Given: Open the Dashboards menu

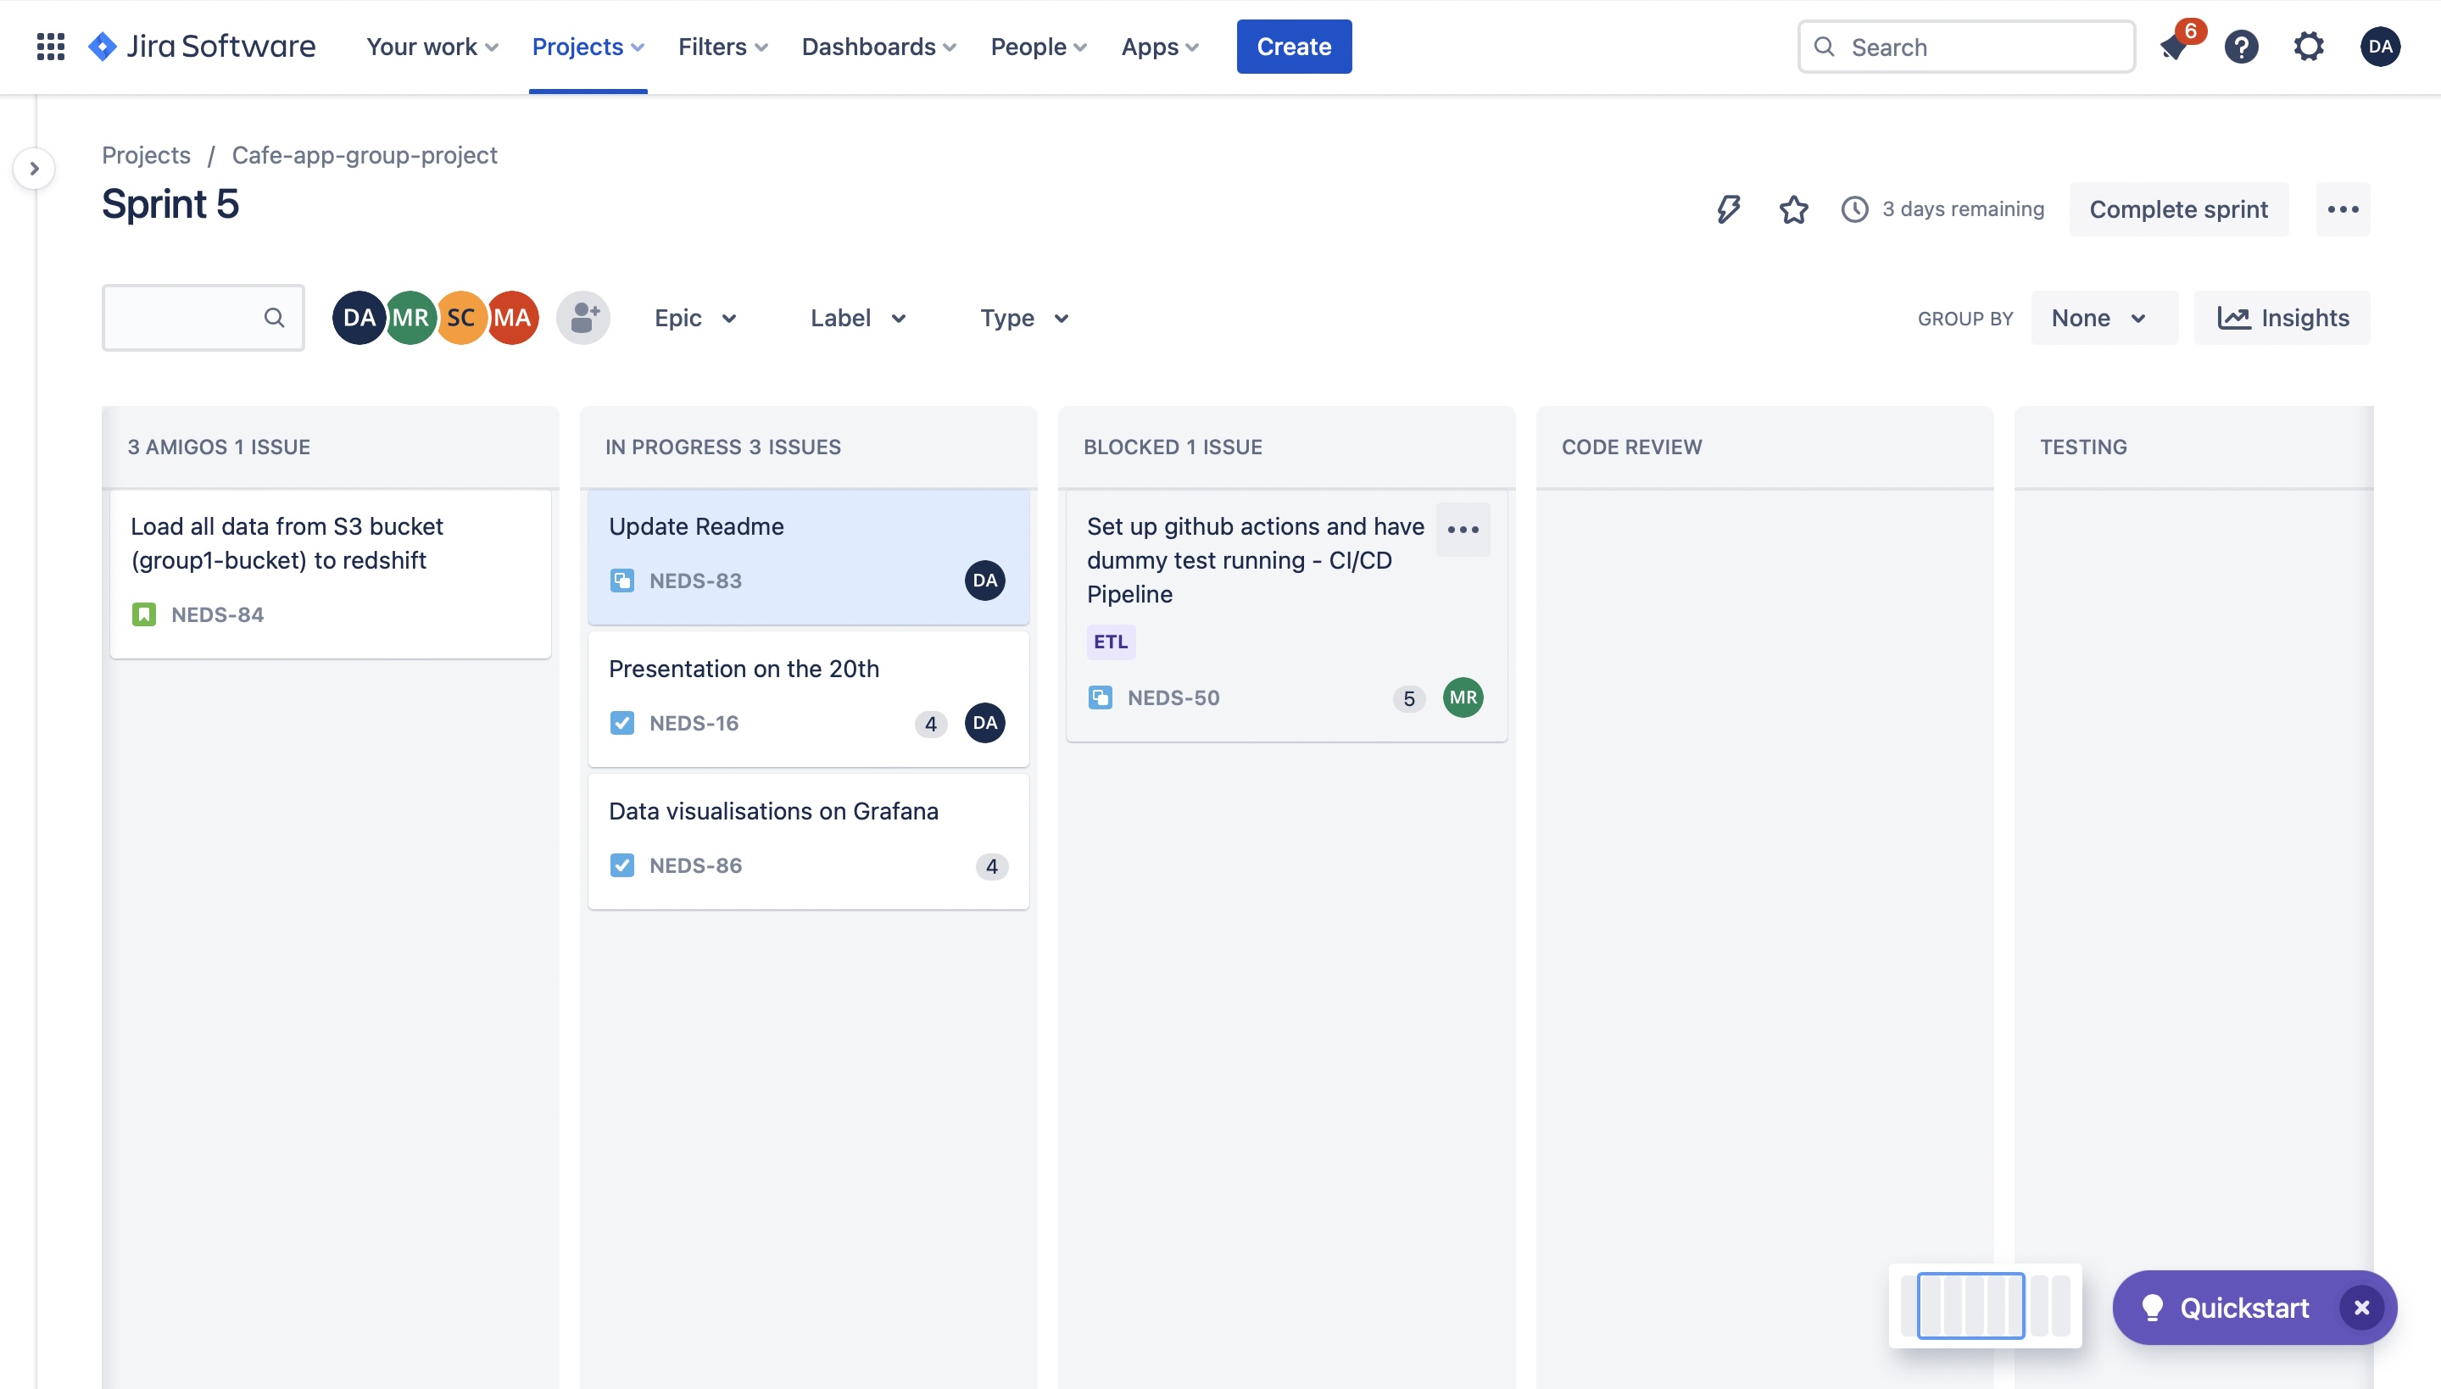Looking at the screenshot, I should coord(879,47).
